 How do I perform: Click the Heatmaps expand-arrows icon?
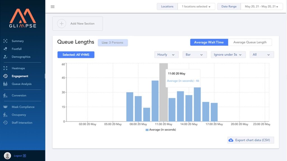pos(5,68)
